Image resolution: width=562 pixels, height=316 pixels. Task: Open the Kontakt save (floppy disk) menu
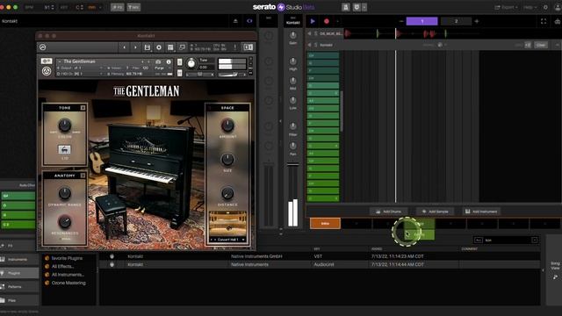coord(147,47)
